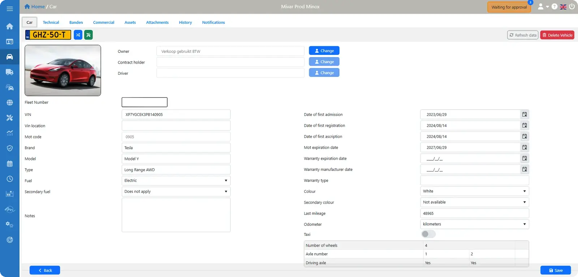Toggle the Taxi switch

click(428, 234)
